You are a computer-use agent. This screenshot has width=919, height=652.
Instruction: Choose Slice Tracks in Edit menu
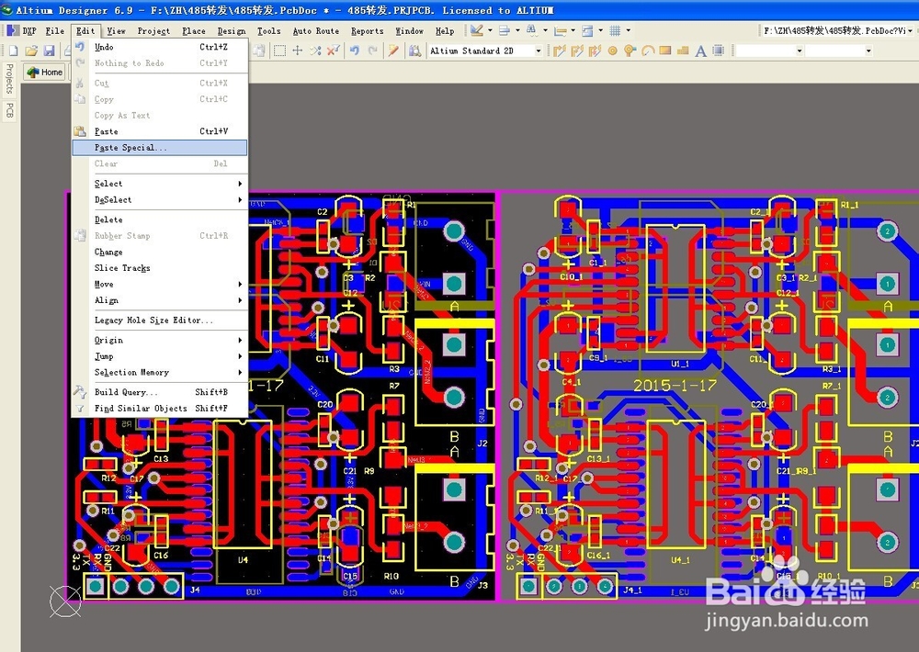click(159, 268)
